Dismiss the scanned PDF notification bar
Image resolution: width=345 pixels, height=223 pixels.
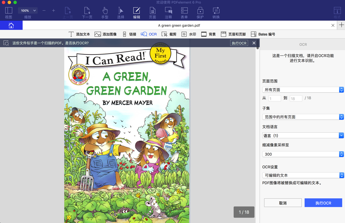click(254, 43)
